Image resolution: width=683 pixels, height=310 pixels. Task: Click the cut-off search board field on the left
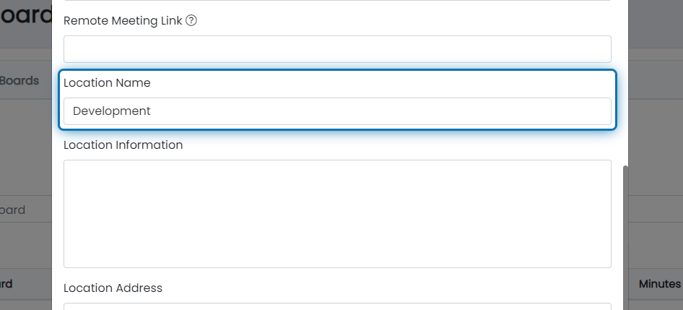pos(26,210)
